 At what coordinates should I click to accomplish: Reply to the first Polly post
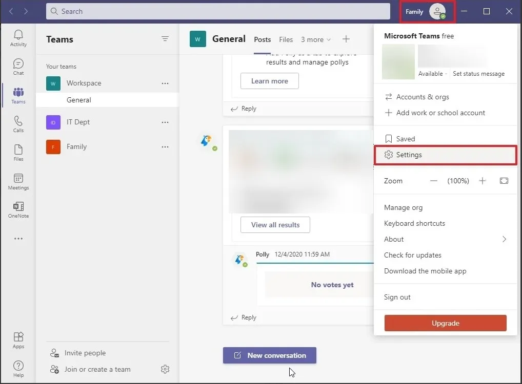(x=244, y=109)
